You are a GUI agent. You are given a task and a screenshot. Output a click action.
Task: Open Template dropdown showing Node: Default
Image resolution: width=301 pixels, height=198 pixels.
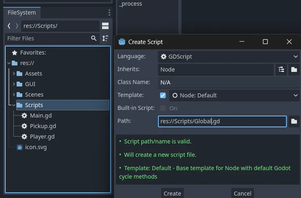tap(235, 95)
